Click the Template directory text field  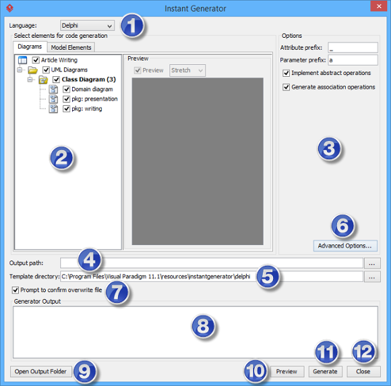click(x=212, y=277)
